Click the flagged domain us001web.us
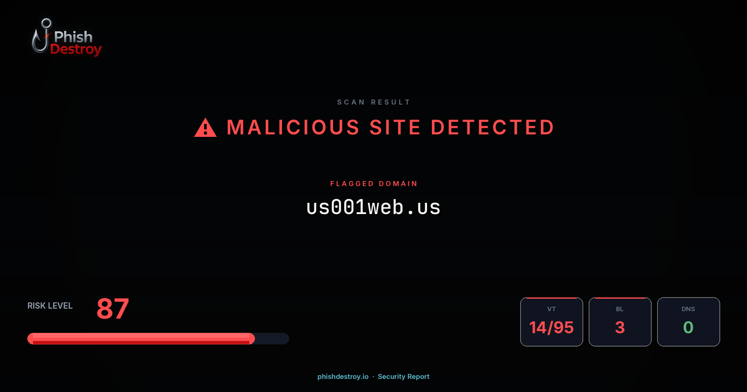 coord(374,207)
